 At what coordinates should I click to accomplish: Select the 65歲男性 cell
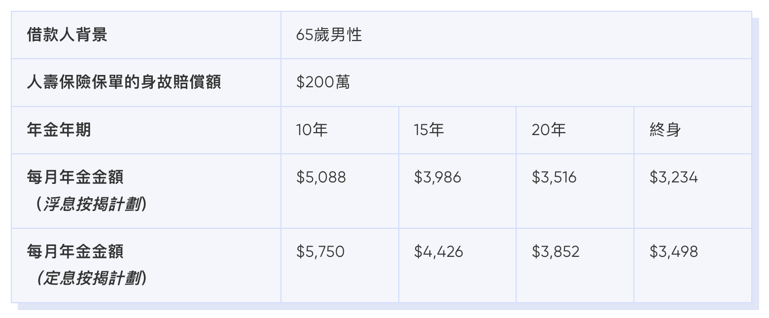tap(329, 35)
